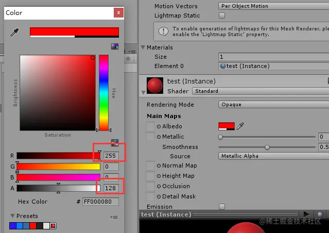Click the R value field showing 255
This screenshot has width=329, height=233.
click(x=111, y=156)
